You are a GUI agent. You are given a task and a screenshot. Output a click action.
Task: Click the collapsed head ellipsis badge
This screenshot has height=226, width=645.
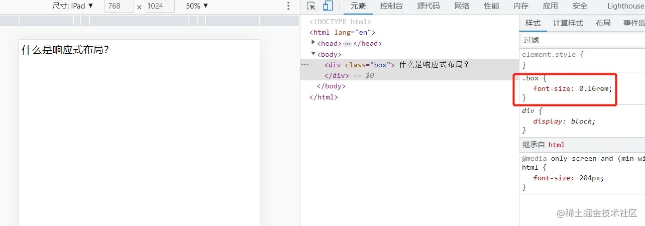[347, 44]
